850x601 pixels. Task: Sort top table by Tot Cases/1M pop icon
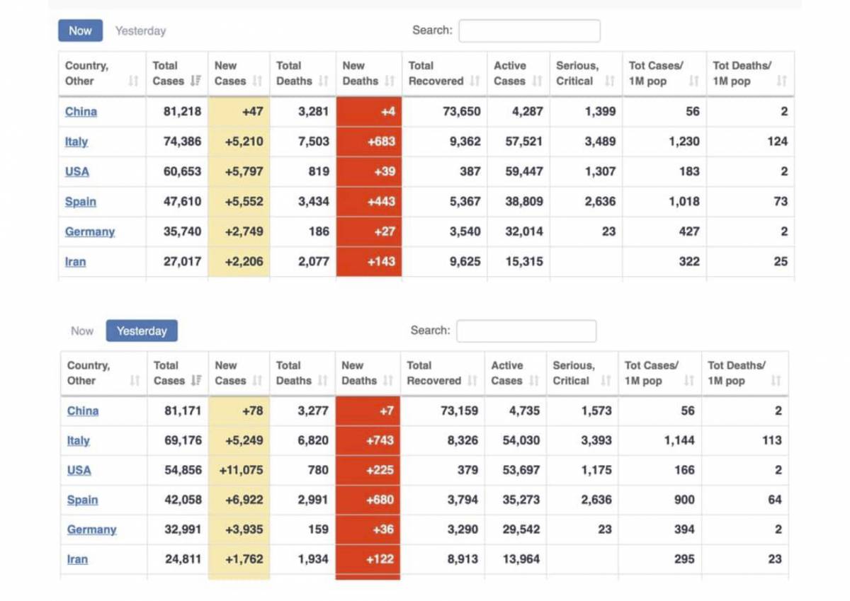point(693,81)
